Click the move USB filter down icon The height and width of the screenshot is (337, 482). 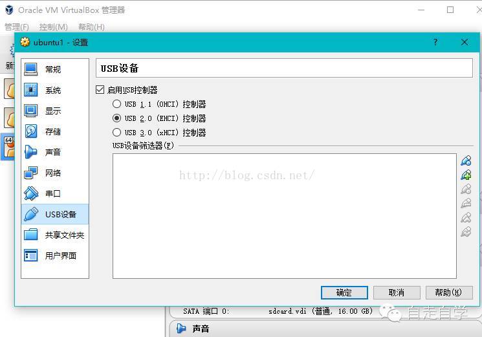pos(466,232)
